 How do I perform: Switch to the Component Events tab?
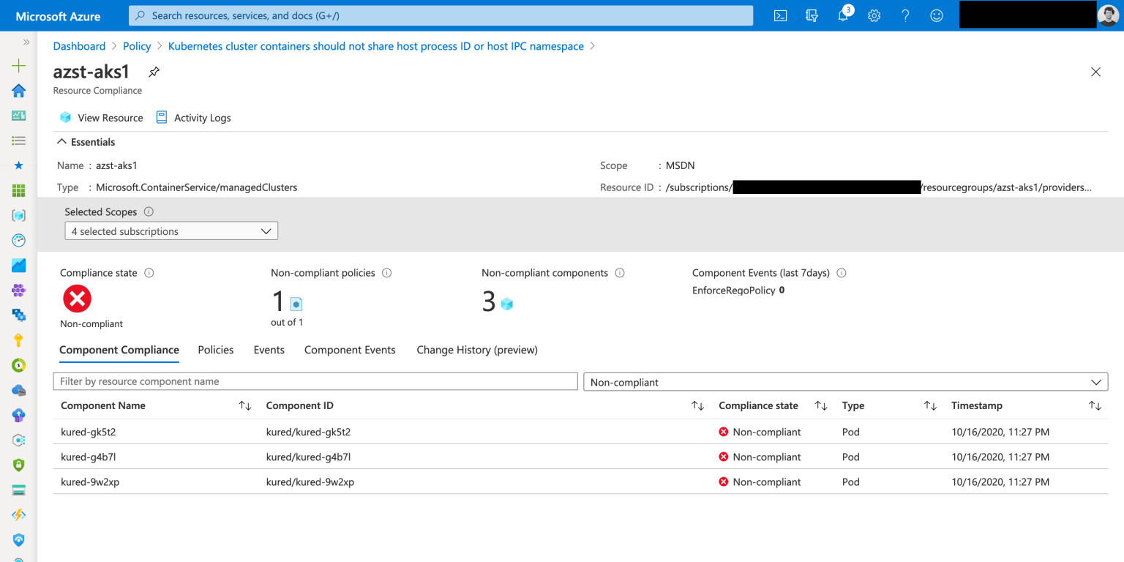tap(350, 350)
